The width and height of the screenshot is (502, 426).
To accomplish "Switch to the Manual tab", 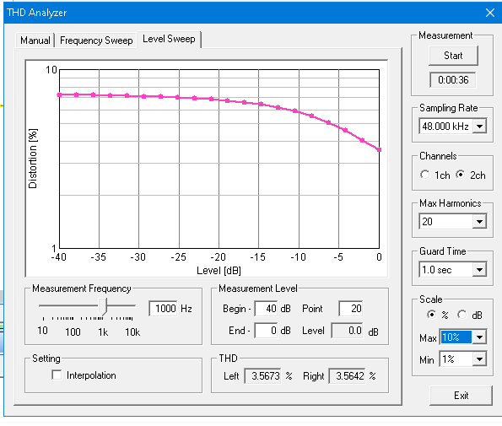I will [x=35, y=40].
